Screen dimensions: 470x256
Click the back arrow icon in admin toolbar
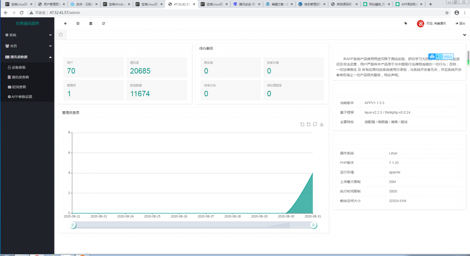[65, 23]
